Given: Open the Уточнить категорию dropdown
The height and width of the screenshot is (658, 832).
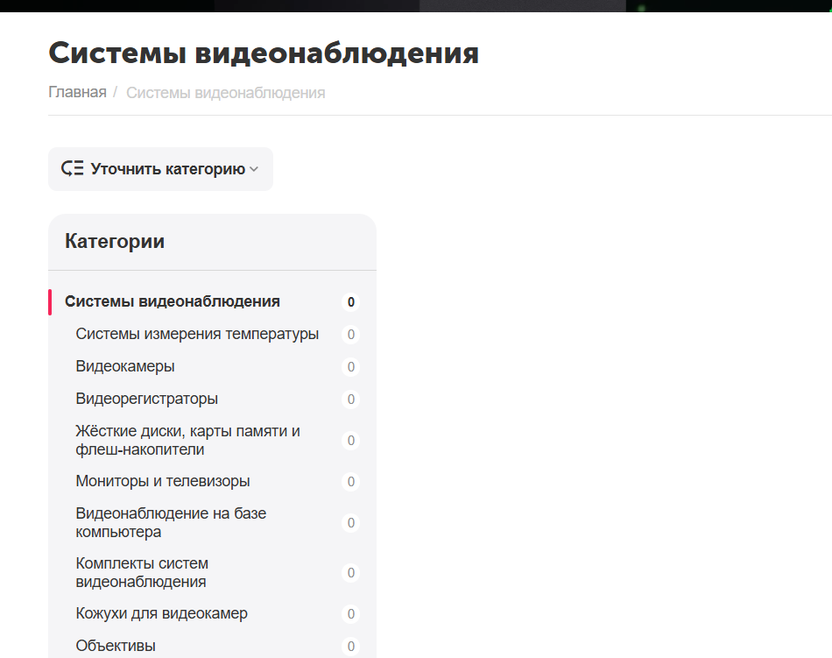Looking at the screenshot, I should click(x=160, y=169).
